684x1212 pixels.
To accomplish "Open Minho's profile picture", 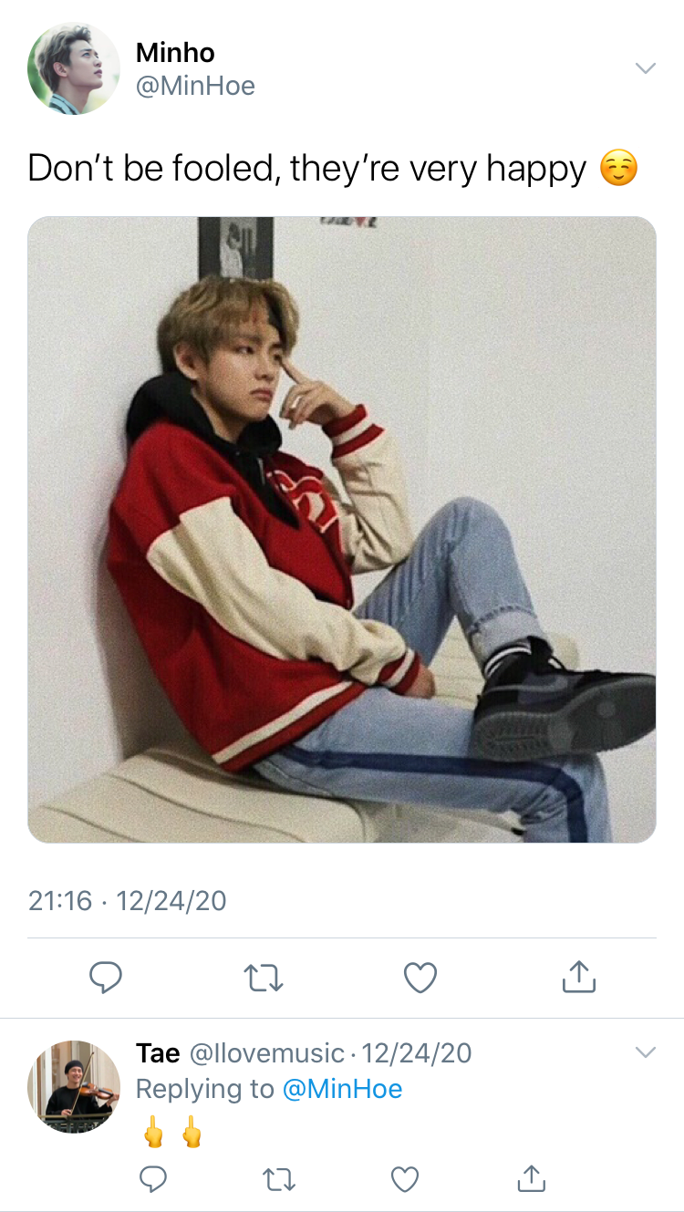I will tap(74, 68).
